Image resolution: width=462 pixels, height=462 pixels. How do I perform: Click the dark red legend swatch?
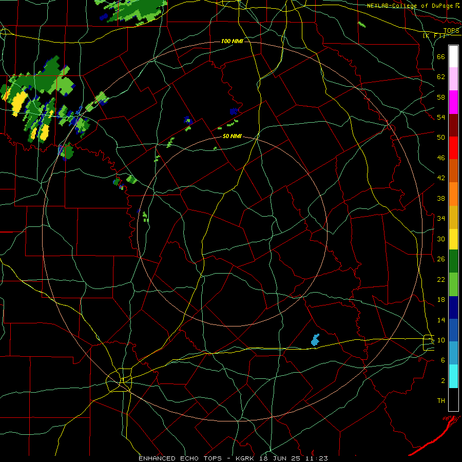click(x=453, y=125)
